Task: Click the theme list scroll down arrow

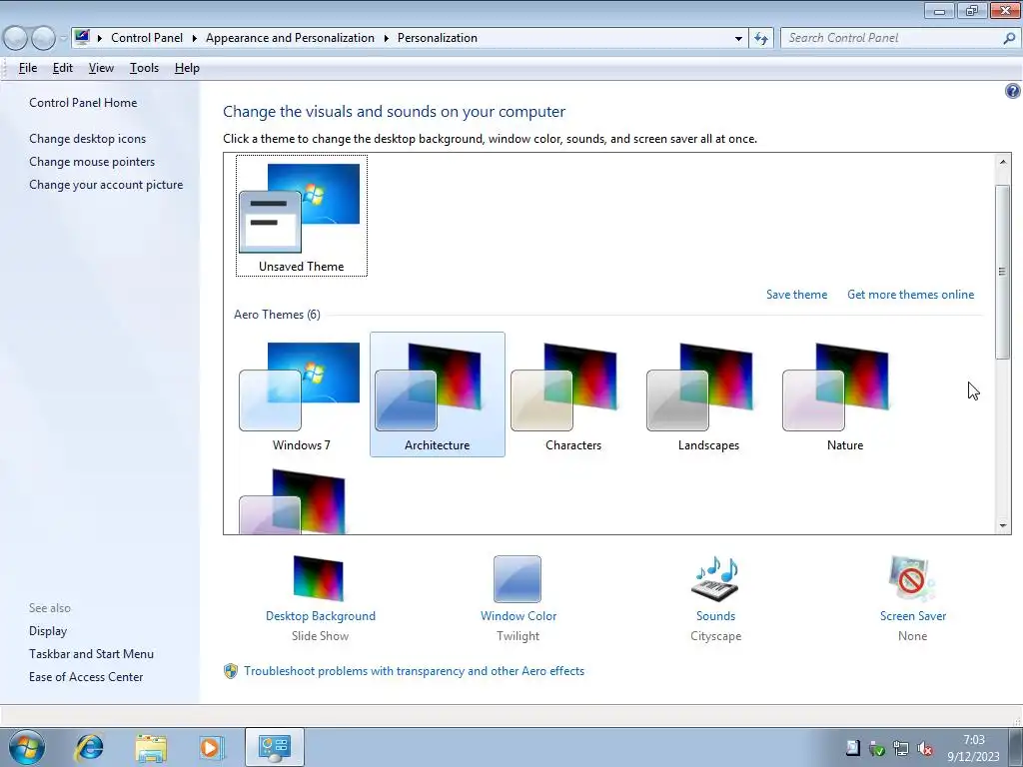Action: point(1003,525)
